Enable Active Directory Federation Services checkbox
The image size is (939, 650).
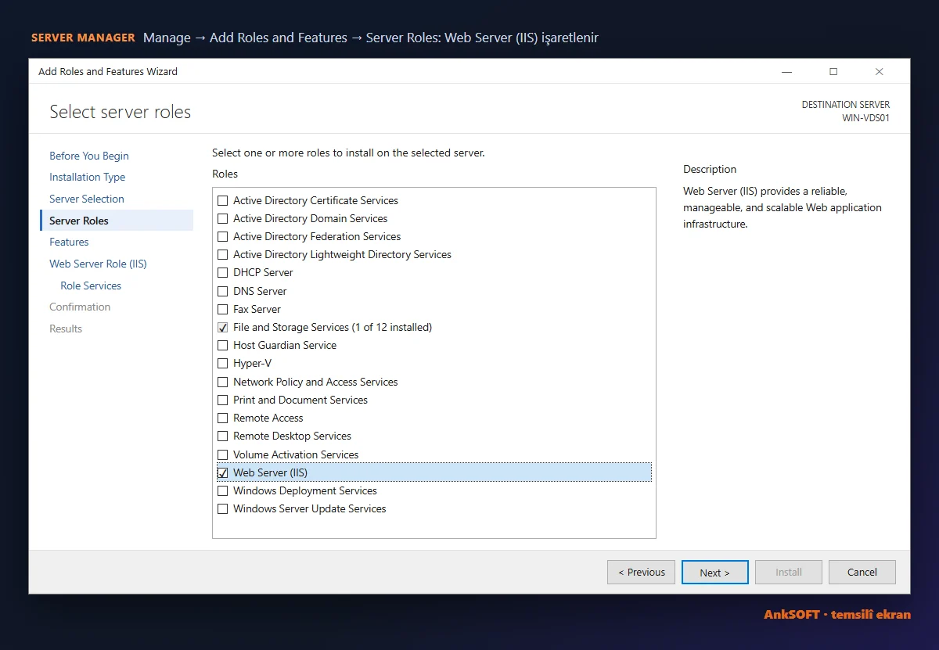pyautogui.click(x=223, y=237)
